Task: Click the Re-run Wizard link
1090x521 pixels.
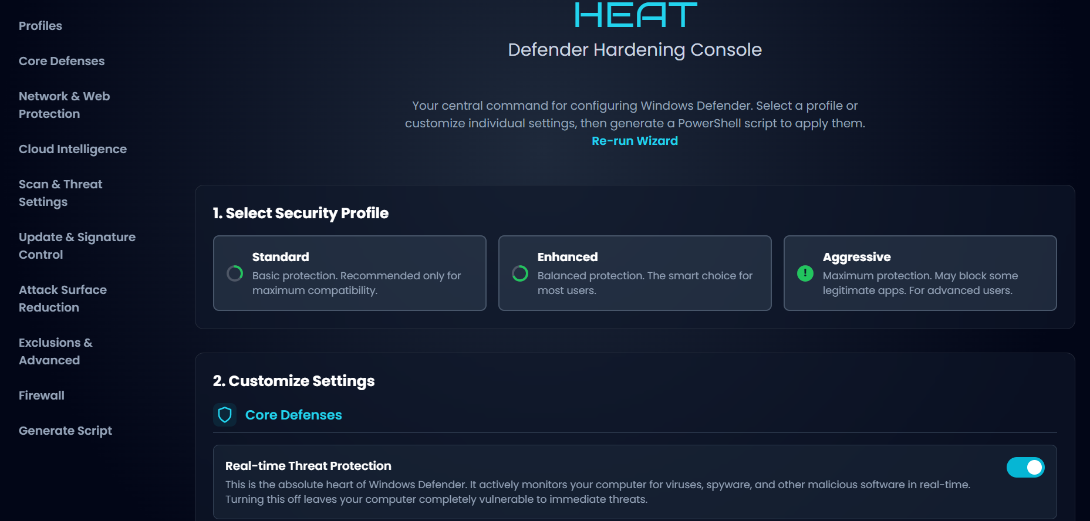Action: [635, 141]
